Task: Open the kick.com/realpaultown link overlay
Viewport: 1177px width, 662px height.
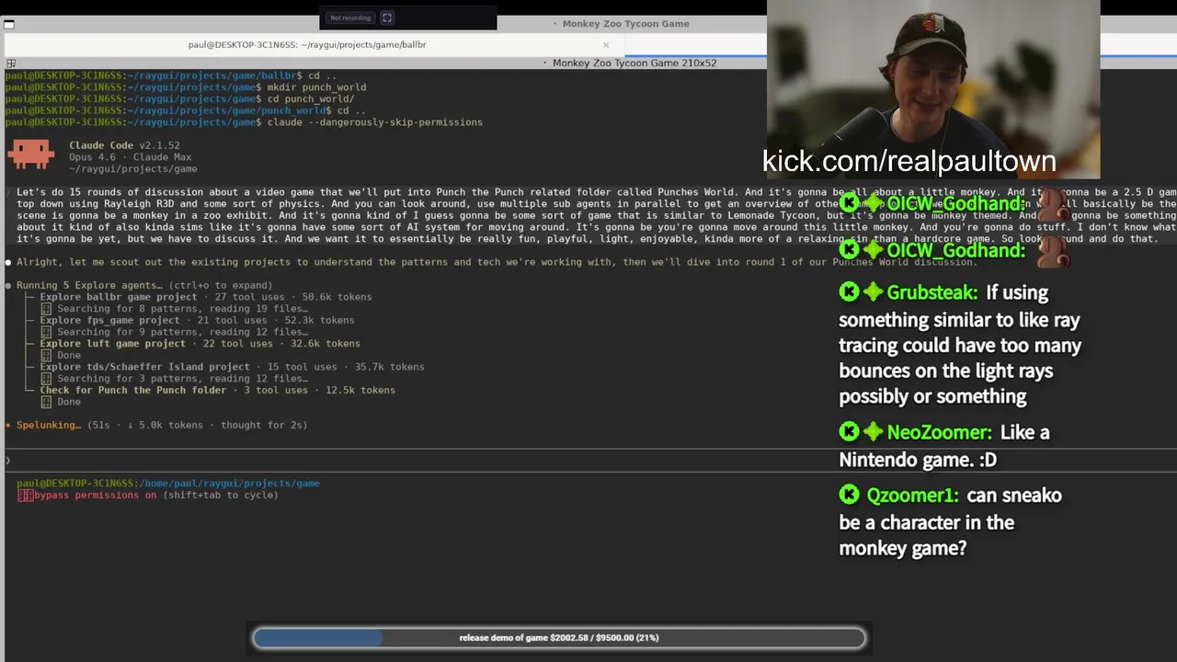Action: coord(908,161)
